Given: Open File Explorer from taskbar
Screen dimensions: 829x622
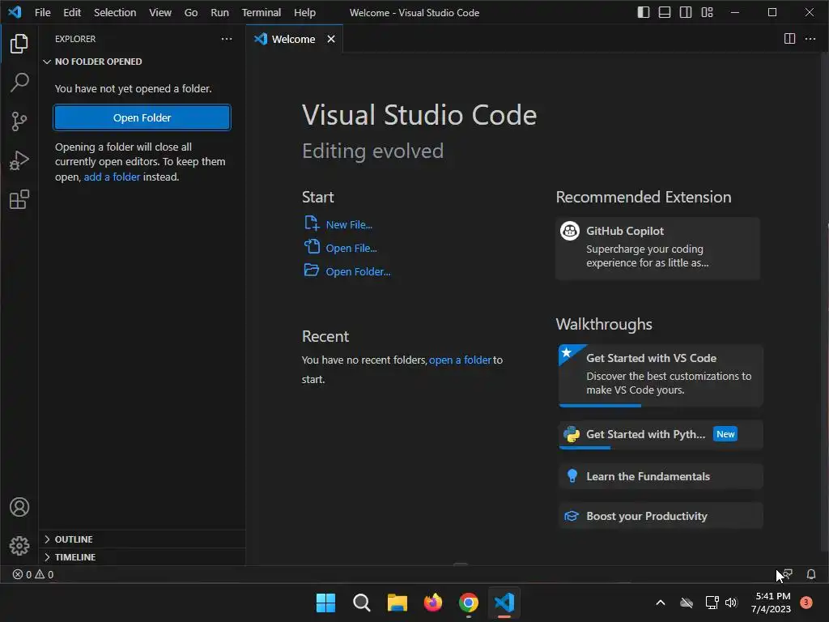Looking at the screenshot, I should tap(397, 603).
